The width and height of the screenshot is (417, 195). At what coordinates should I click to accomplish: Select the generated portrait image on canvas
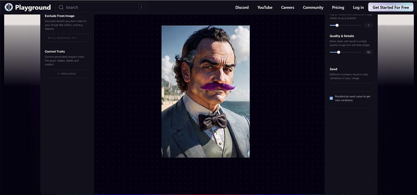click(205, 91)
